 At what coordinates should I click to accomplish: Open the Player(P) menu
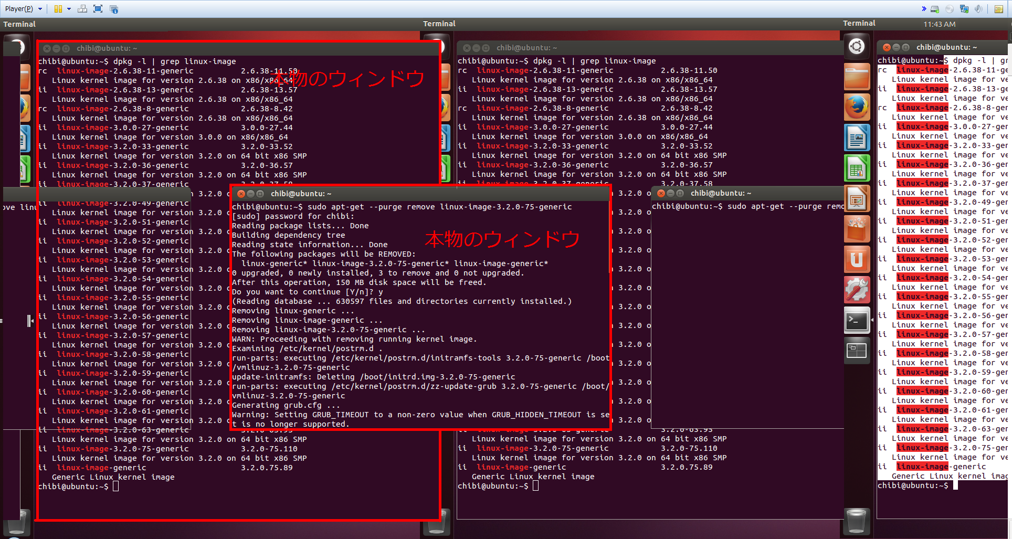[x=18, y=8]
